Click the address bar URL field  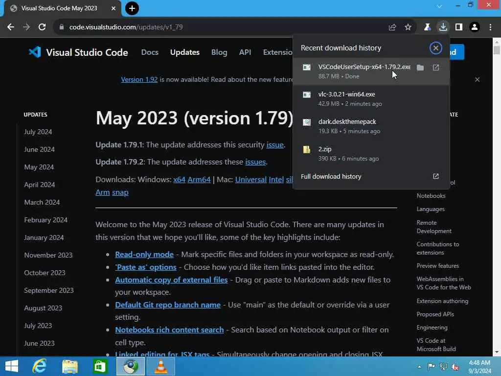(221, 27)
